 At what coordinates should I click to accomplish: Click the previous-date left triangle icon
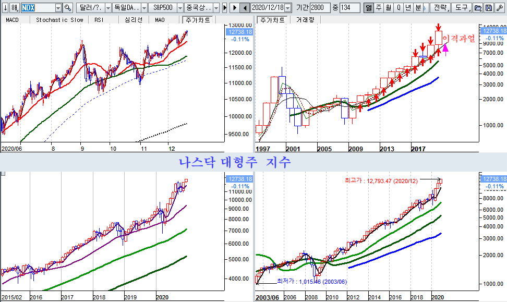(245, 8)
